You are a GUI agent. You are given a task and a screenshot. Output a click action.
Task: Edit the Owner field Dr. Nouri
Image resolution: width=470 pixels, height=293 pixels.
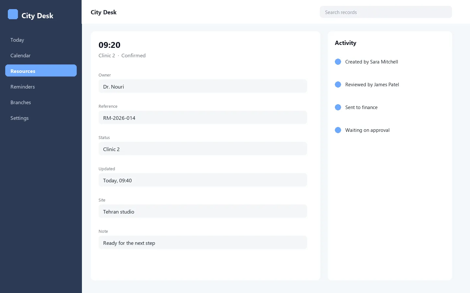pos(203,86)
